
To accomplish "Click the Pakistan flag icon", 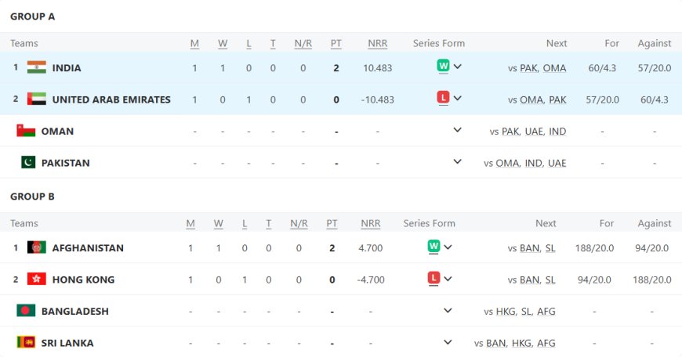I will 27,163.
